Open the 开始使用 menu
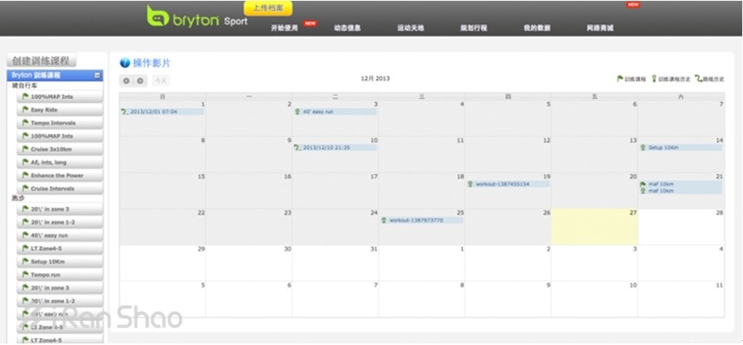743x345 pixels. (284, 28)
